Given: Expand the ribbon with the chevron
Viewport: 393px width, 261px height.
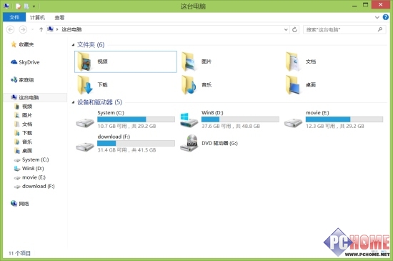Looking at the screenshot, I should pos(377,17).
